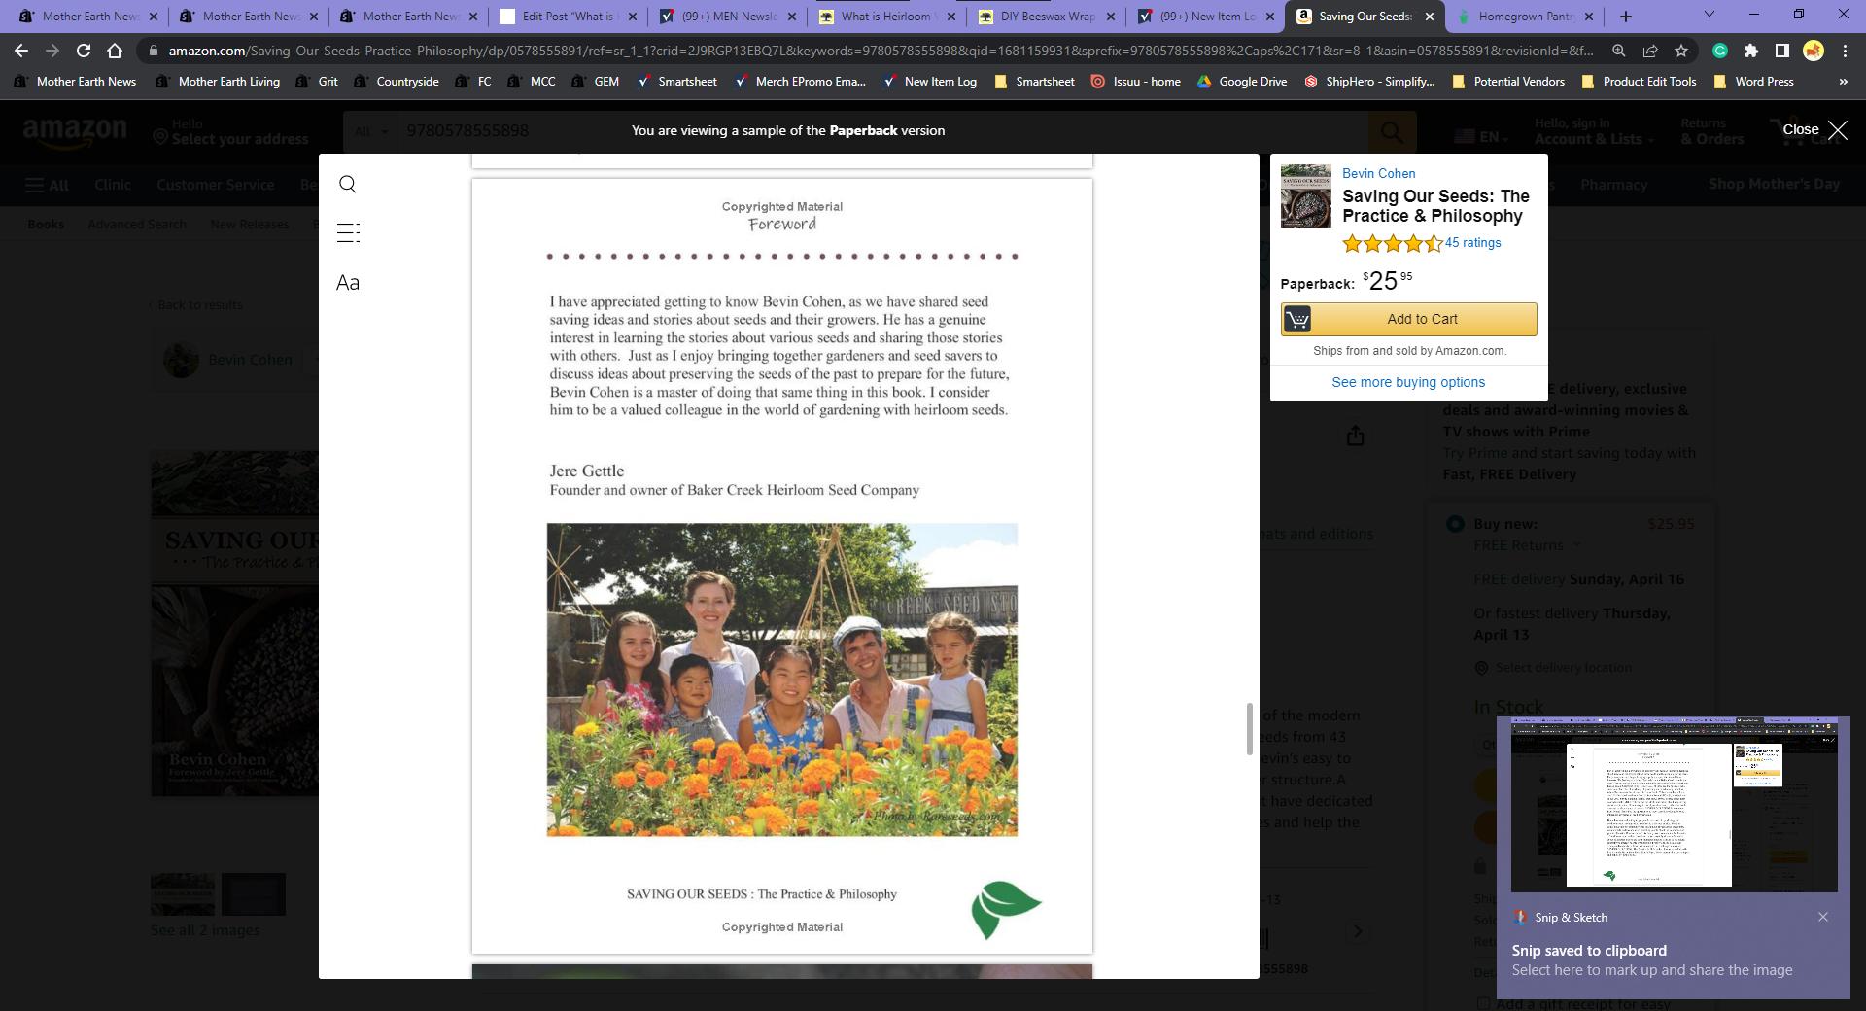Open the 45 ratings link

tap(1472, 243)
